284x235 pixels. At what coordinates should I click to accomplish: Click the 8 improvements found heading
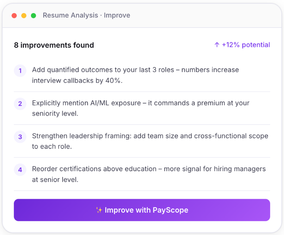coord(54,45)
